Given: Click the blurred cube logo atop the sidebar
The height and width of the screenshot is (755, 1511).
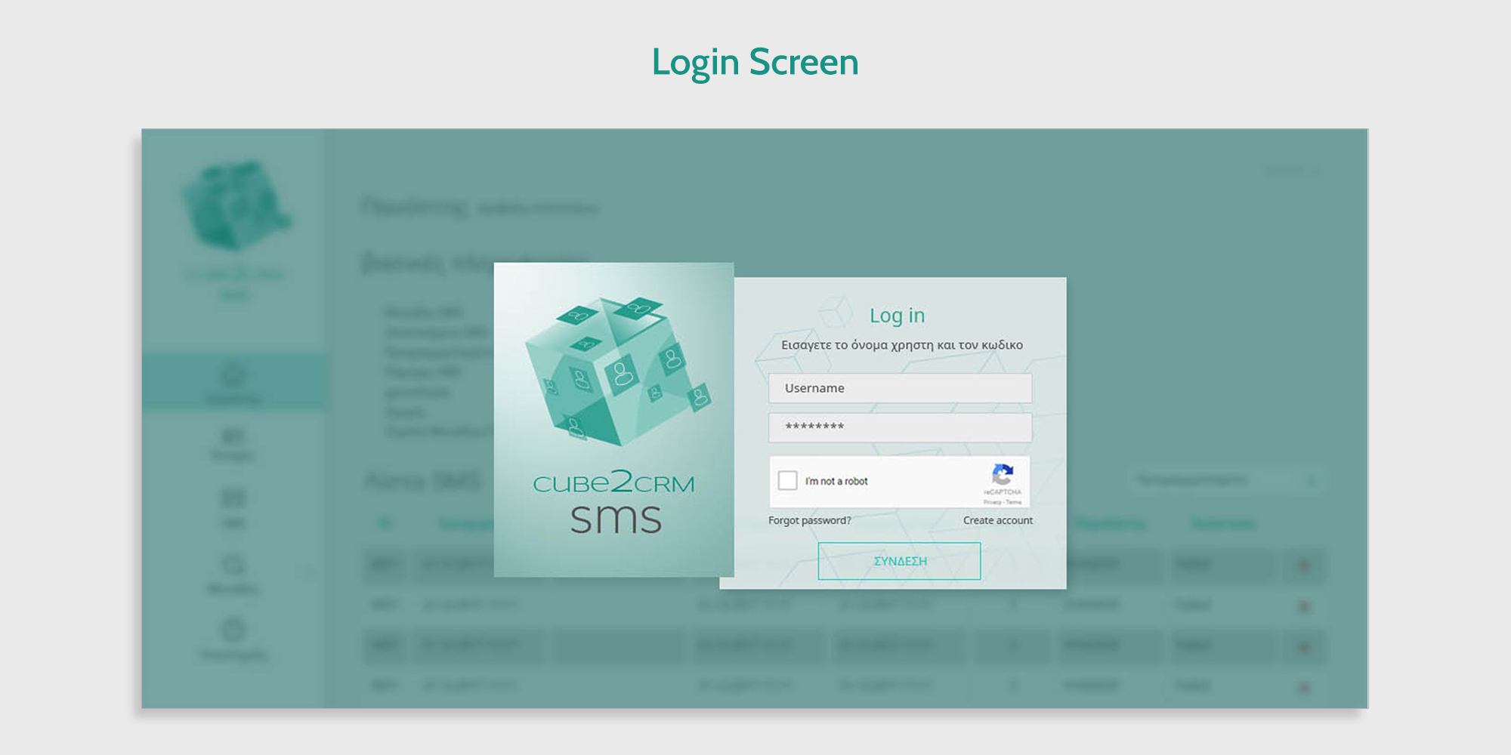Looking at the screenshot, I should point(236,205).
